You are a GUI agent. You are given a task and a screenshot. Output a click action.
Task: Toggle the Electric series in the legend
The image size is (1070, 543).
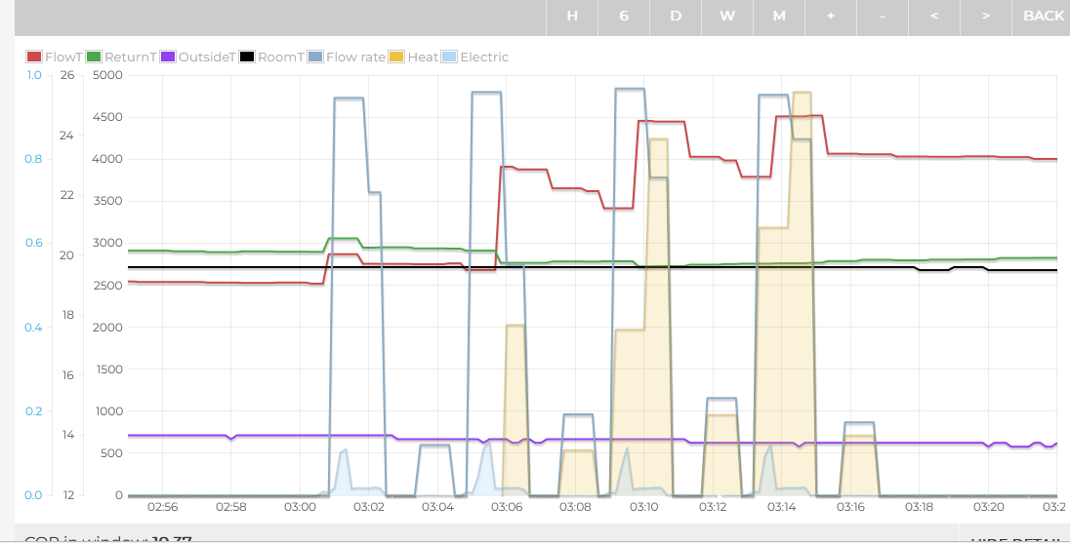484,58
